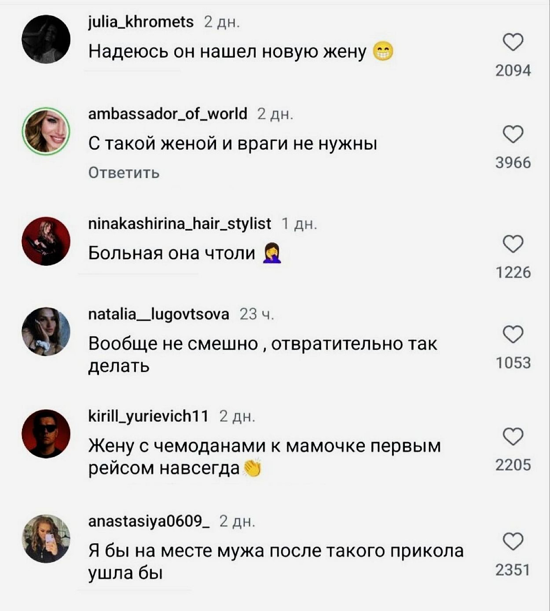Open the julia_khromets username link

tap(141, 22)
